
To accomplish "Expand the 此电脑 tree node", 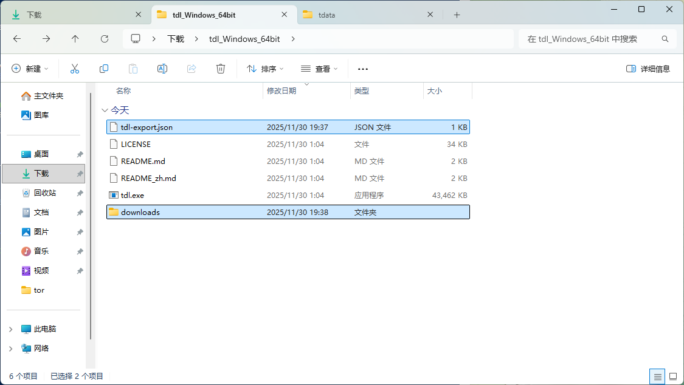I will pos(10,329).
